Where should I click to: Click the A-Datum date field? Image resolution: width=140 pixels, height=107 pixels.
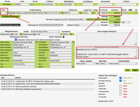tap(50, 4)
